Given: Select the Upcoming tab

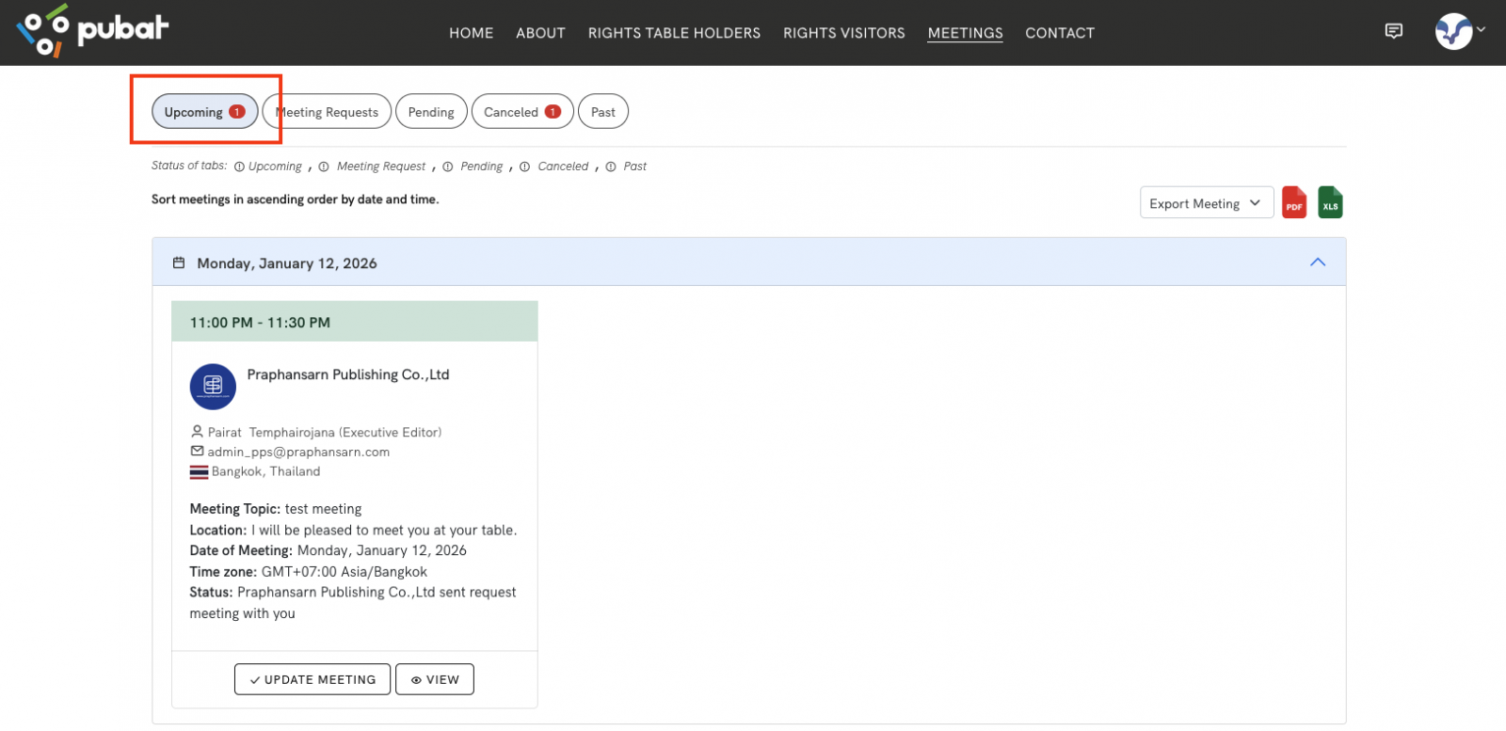Looking at the screenshot, I should click(x=204, y=111).
